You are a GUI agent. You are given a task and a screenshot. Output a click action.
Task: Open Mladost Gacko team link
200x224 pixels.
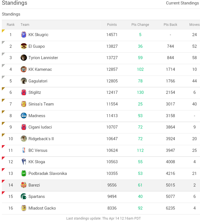click(42, 208)
